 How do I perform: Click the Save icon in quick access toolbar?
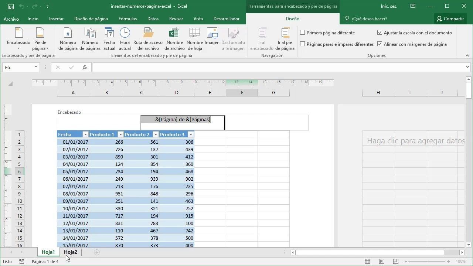pos(11,6)
